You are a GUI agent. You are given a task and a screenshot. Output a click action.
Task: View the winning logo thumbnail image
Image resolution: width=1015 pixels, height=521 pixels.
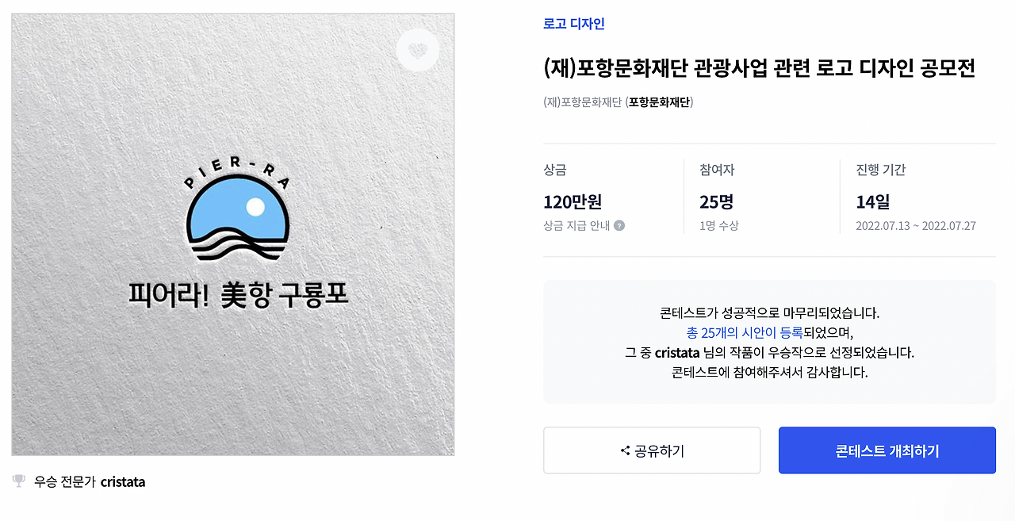tap(232, 234)
